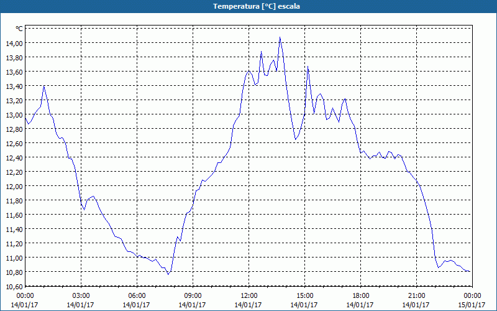
Task: Pick the 13,00 axis value
Action: [14, 115]
